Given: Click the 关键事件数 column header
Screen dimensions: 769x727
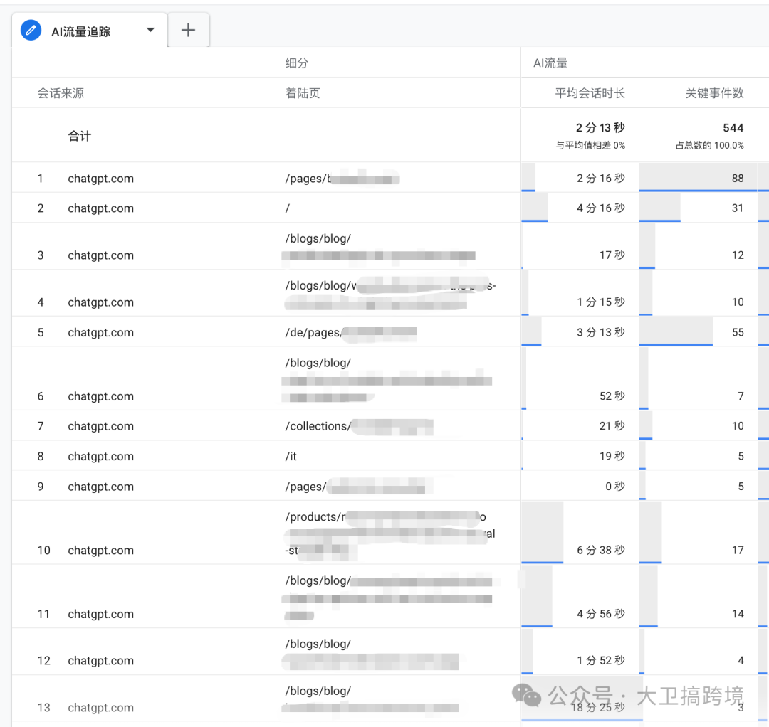Looking at the screenshot, I should [x=714, y=93].
